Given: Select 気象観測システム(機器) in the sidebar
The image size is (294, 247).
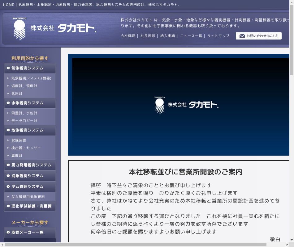Looking at the screenshot, I should 31,78.
